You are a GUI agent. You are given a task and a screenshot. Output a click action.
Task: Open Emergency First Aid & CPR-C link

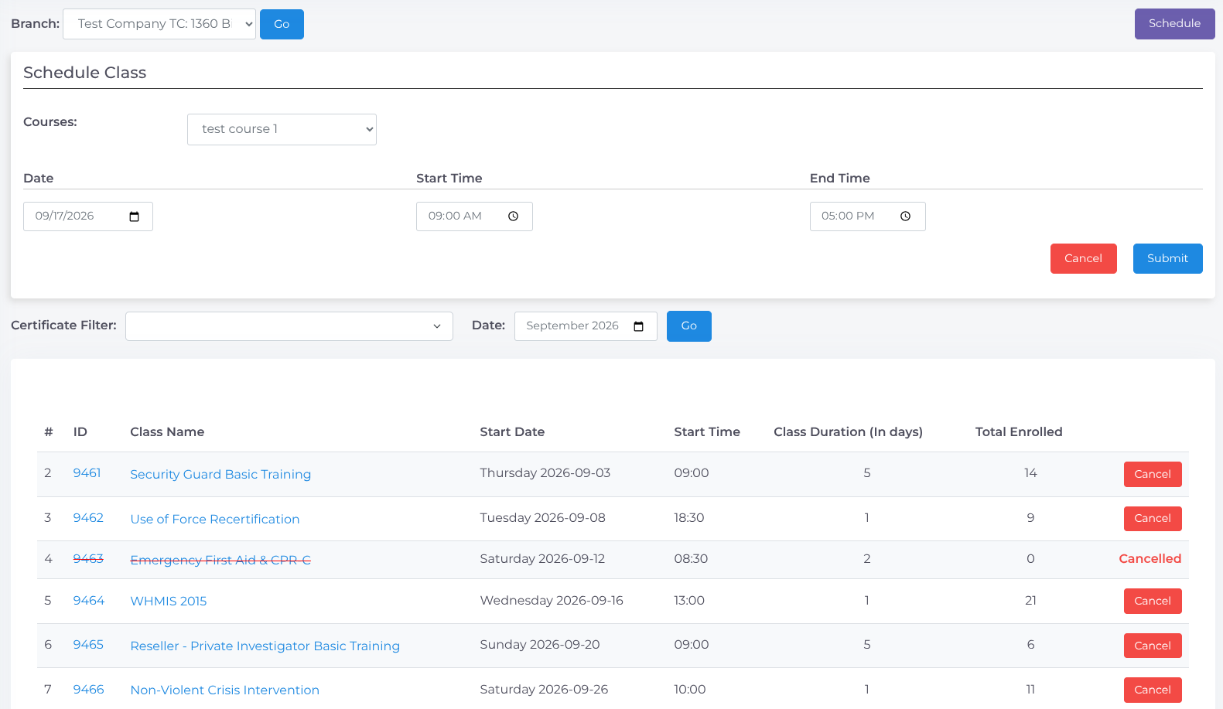(x=220, y=561)
